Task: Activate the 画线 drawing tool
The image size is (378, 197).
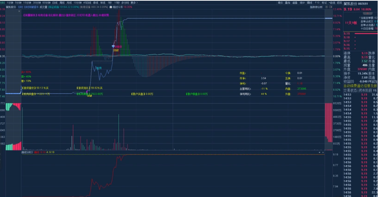Action: point(310,2)
